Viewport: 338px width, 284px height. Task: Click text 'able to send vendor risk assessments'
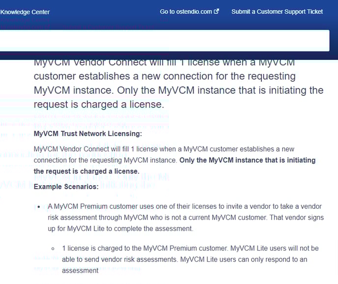120,259
